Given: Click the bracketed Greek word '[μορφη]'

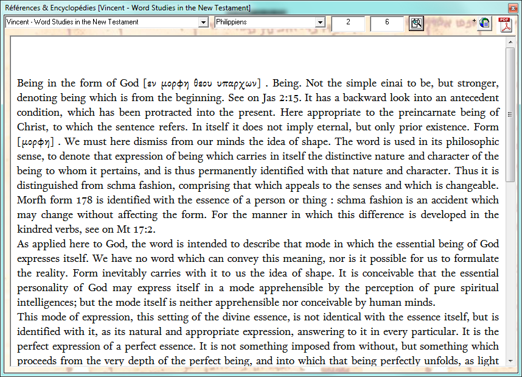Looking at the screenshot, I should point(35,143).
